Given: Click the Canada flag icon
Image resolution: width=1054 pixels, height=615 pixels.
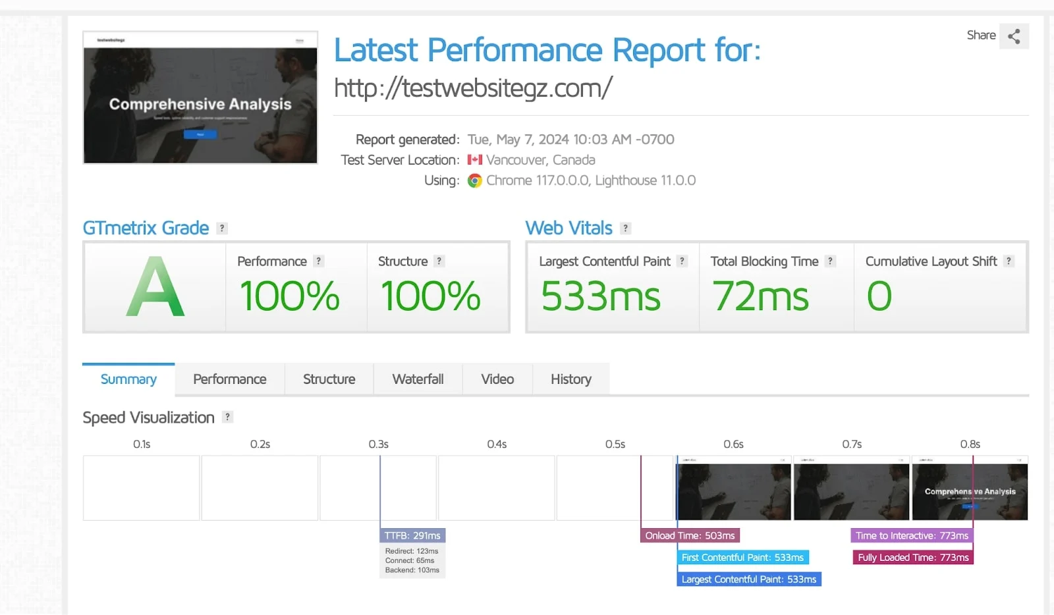Looking at the screenshot, I should click(x=475, y=159).
